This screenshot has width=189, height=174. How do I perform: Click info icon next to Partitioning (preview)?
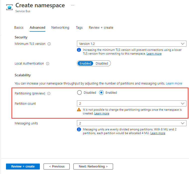pos(49,94)
